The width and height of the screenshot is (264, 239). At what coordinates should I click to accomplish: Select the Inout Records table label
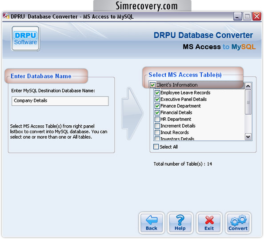175,132
